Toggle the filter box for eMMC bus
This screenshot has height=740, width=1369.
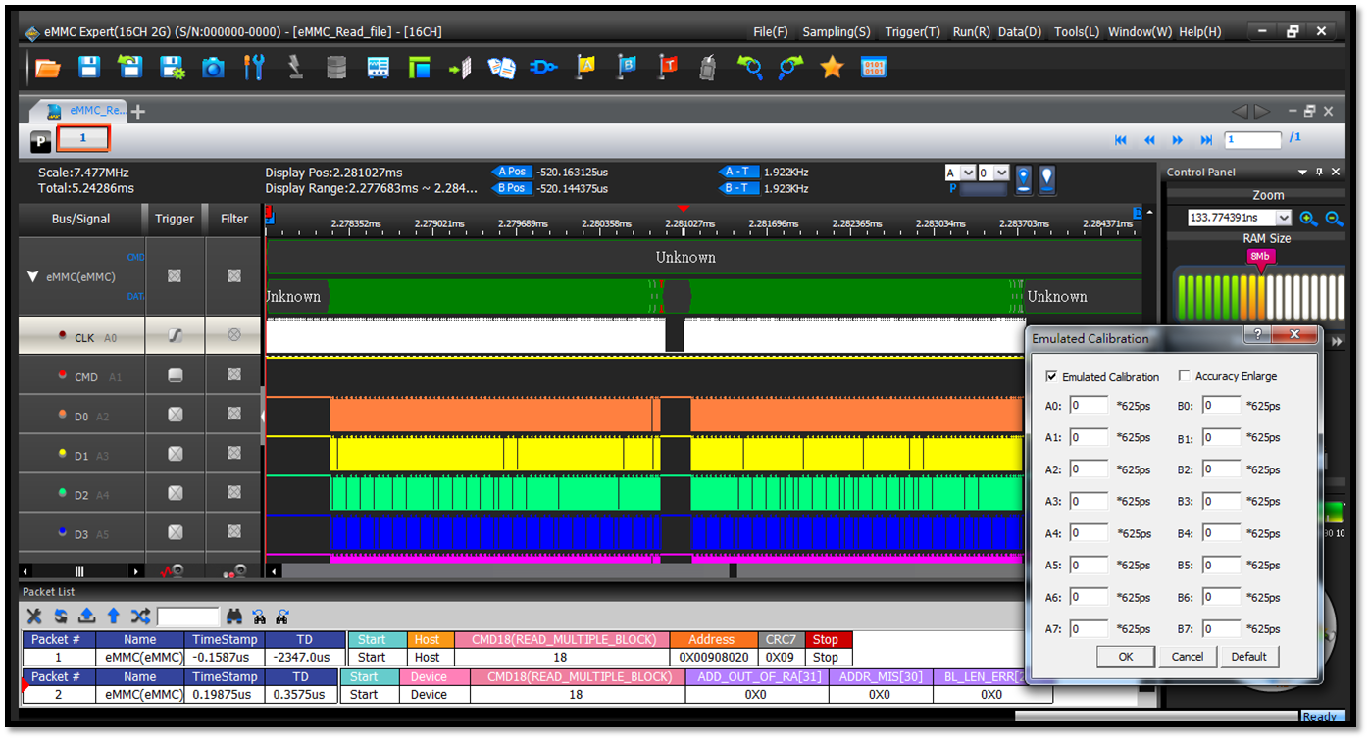(x=234, y=275)
